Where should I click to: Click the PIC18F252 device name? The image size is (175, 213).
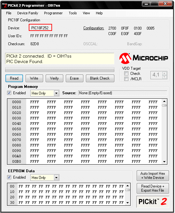click(40, 28)
